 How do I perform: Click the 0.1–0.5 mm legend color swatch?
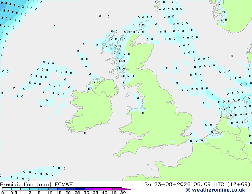[x=7, y=189]
